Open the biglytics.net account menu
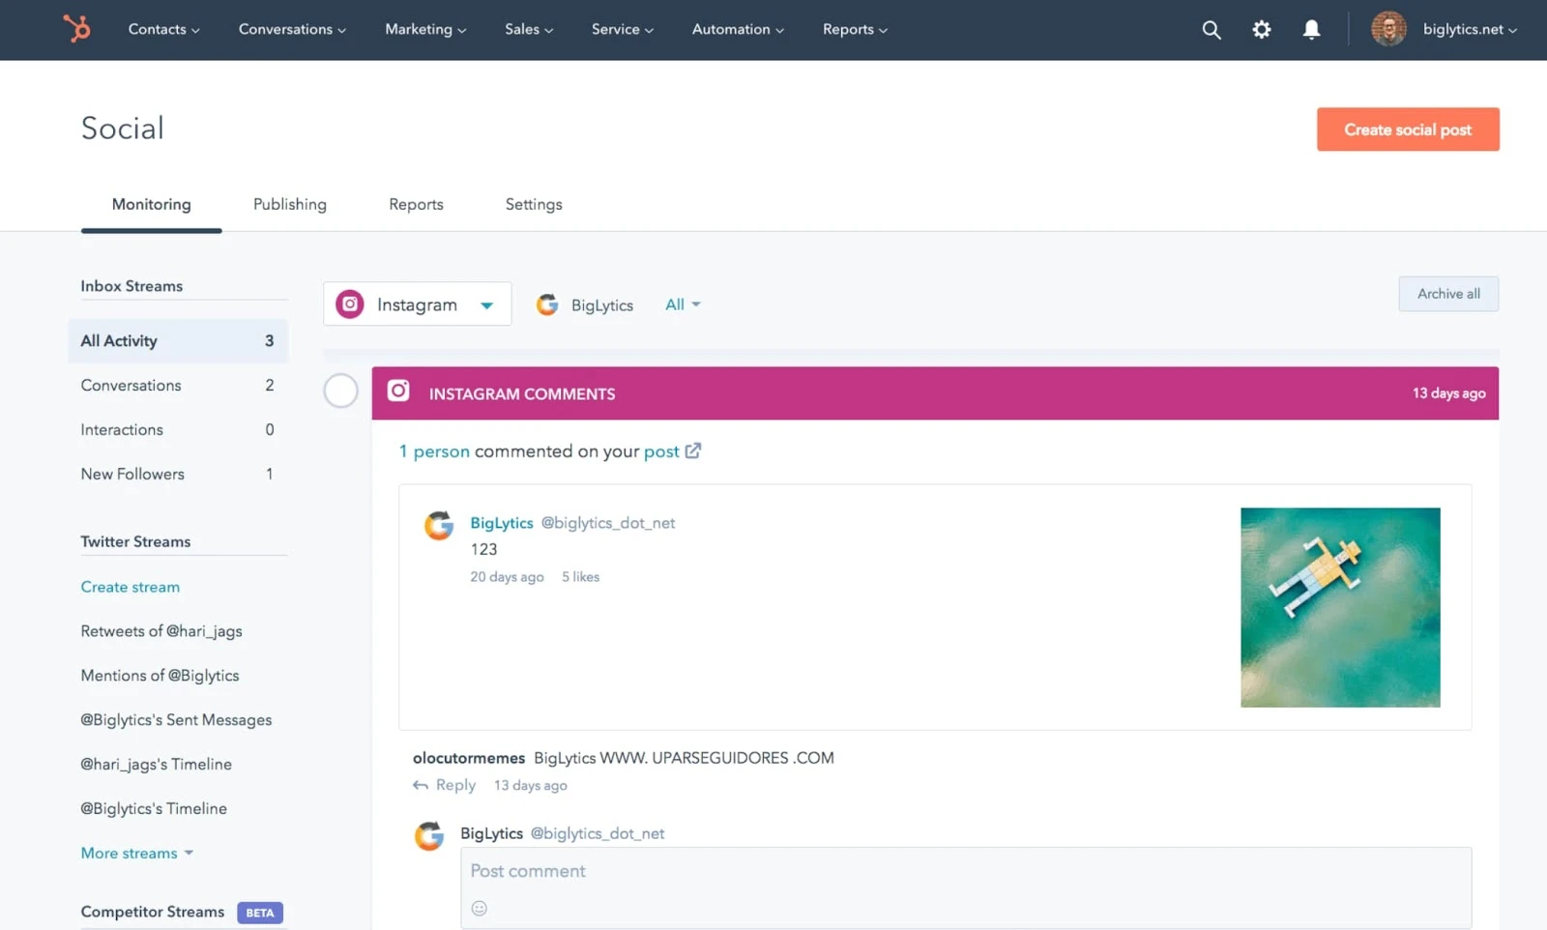This screenshot has width=1547, height=930. [x=1469, y=30]
